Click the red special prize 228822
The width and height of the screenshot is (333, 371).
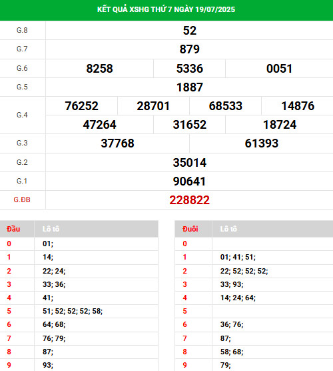coord(189,200)
